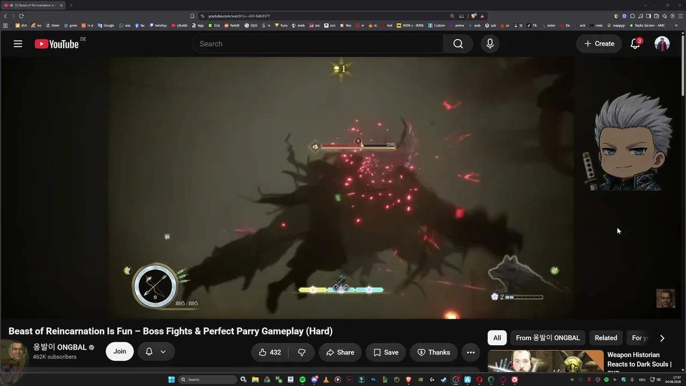Open the Weapon Historian recommended video thumbnail
The width and height of the screenshot is (686, 386).
(x=546, y=361)
